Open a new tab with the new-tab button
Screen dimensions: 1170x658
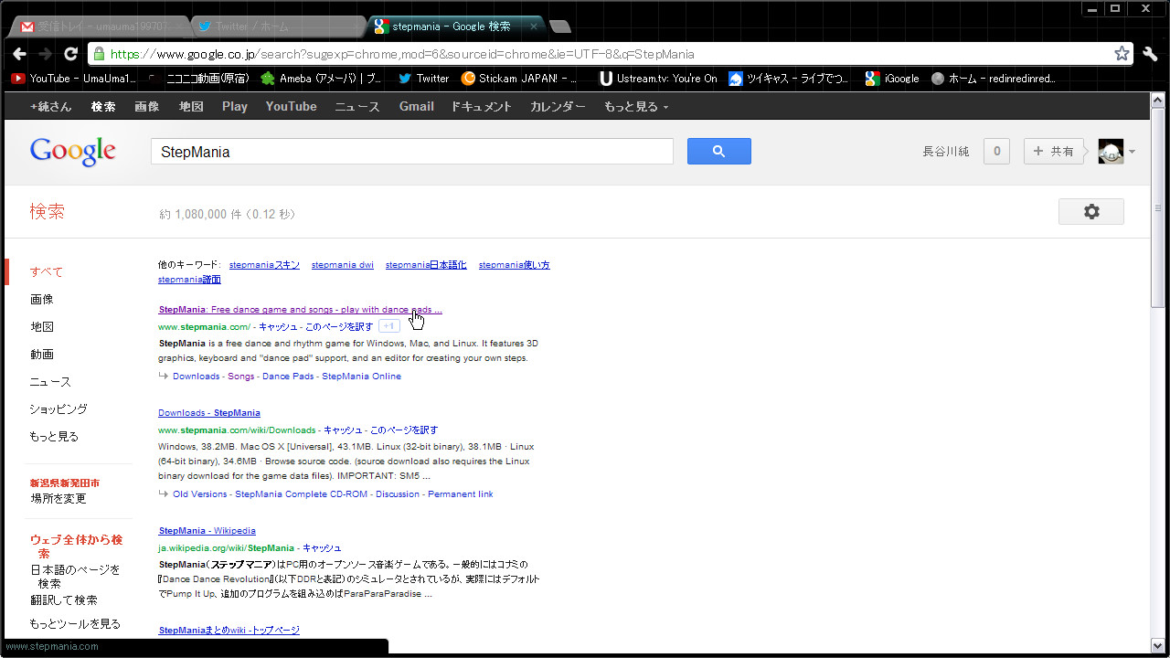[560, 27]
